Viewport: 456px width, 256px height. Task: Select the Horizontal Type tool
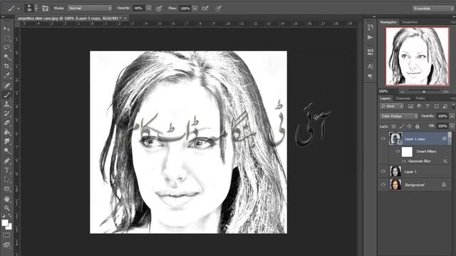pyautogui.click(x=6, y=170)
